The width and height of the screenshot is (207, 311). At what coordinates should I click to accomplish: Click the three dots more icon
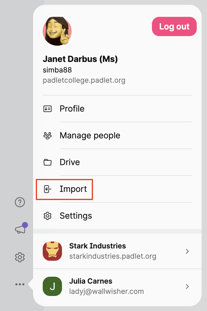click(20, 284)
